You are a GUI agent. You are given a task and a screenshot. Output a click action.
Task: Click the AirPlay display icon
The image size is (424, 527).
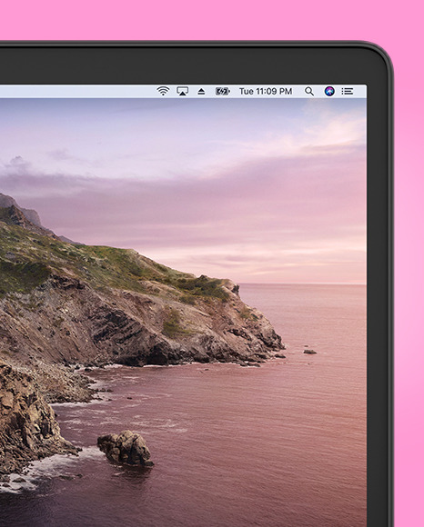tap(182, 91)
